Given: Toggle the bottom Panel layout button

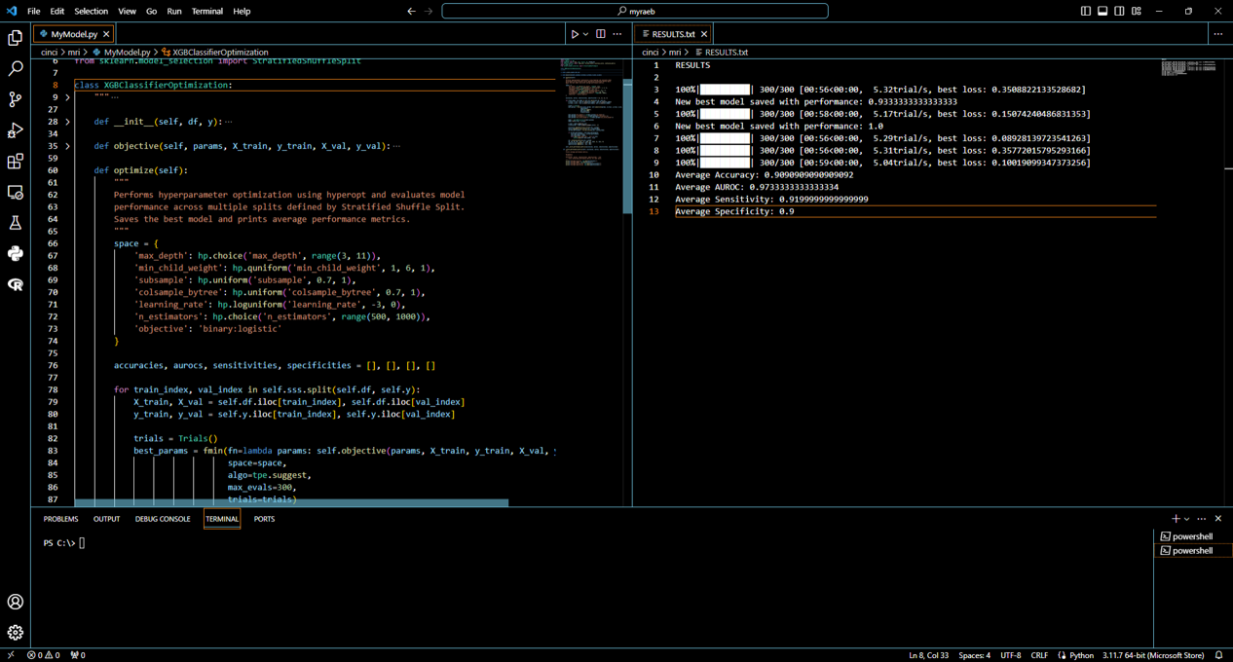Looking at the screenshot, I should [1102, 12].
